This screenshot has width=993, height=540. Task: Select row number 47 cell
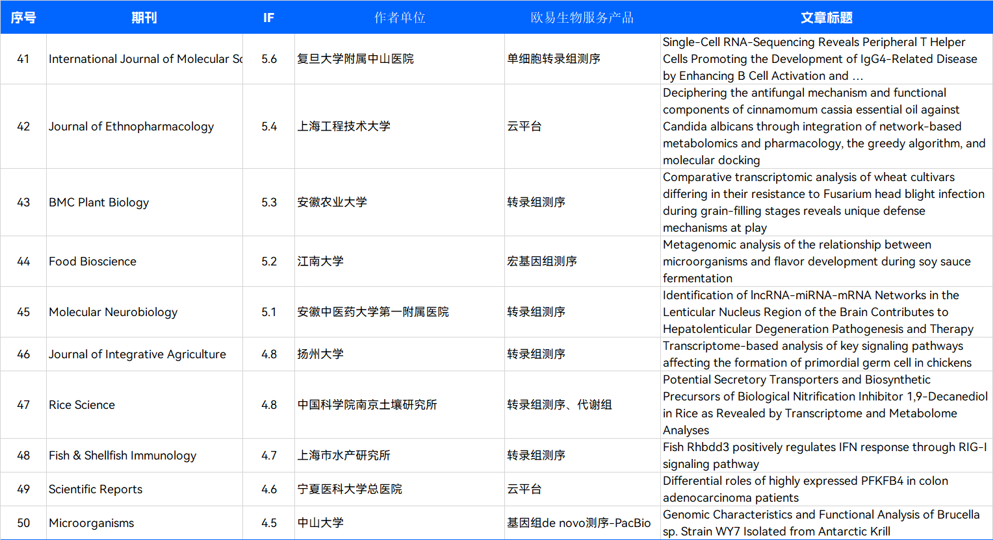tap(23, 405)
